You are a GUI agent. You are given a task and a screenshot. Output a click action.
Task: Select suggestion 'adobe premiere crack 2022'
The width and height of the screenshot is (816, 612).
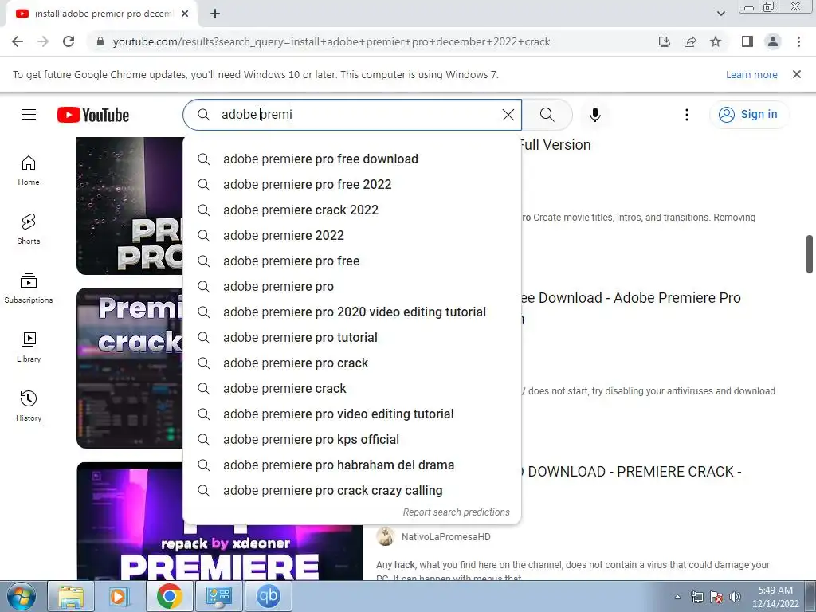[x=351, y=210]
